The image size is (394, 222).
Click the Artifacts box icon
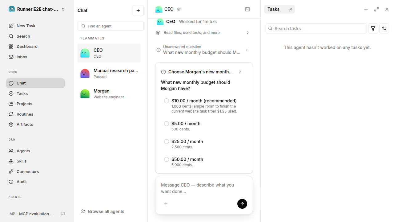(11, 125)
